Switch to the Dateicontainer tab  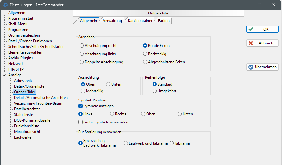(x=140, y=21)
